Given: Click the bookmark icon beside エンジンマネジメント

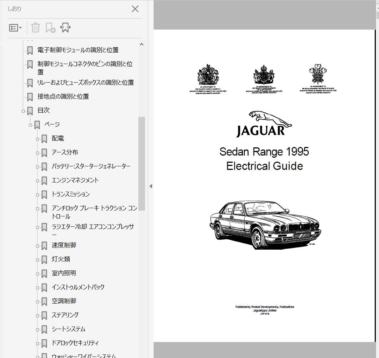Looking at the screenshot, I should [x=44, y=181].
